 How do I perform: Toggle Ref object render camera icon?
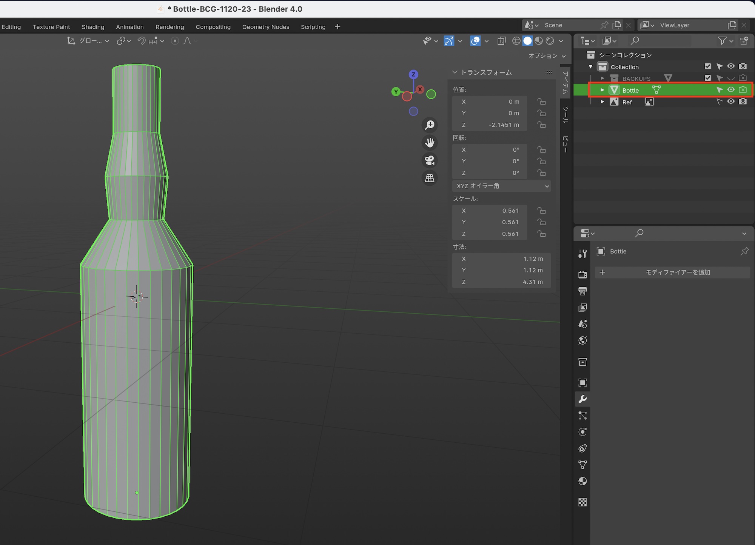743,102
